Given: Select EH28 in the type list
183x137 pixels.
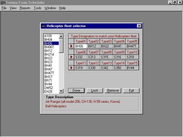Looking at the screenshot, I should point(51,91).
